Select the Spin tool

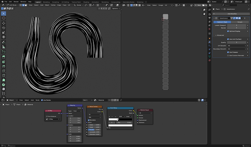tap(4, 85)
